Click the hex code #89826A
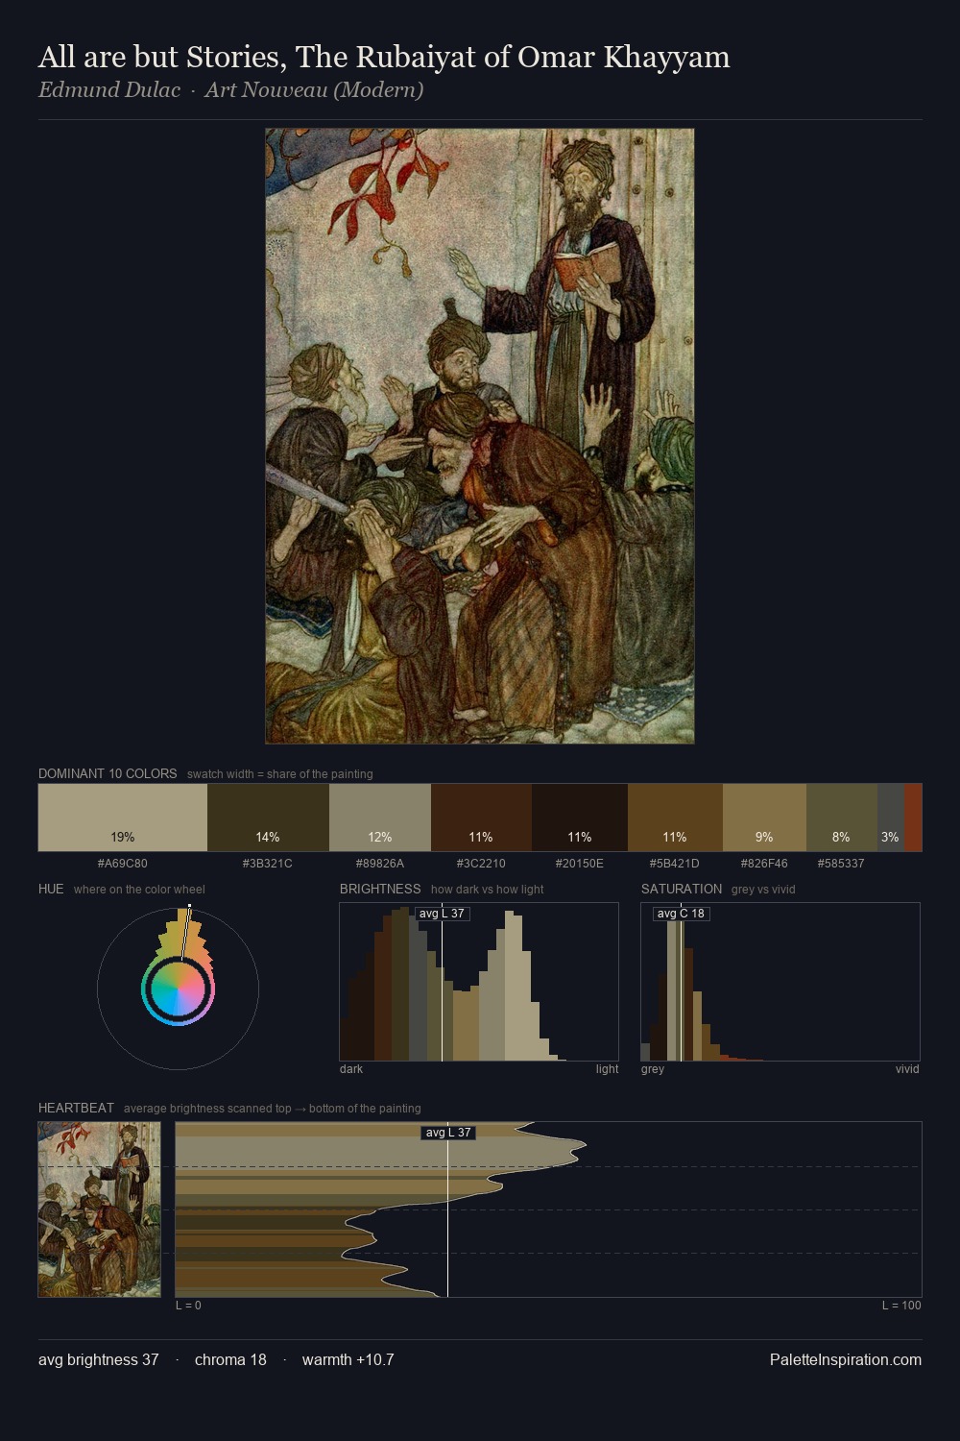Image resolution: width=960 pixels, height=1441 pixels. (380, 864)
